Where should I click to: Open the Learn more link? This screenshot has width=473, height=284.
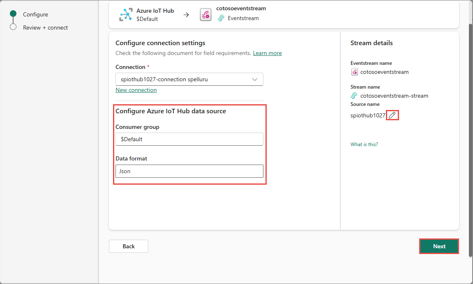pyautogui.click(x=267, y=53)
